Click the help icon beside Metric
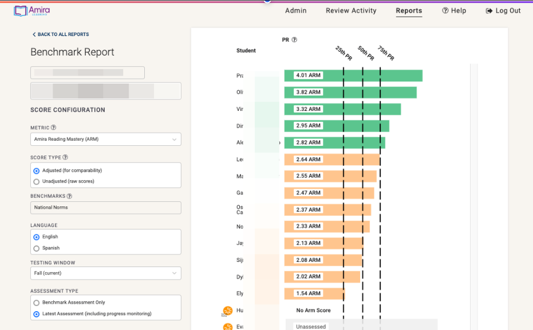 pos(54,128)
